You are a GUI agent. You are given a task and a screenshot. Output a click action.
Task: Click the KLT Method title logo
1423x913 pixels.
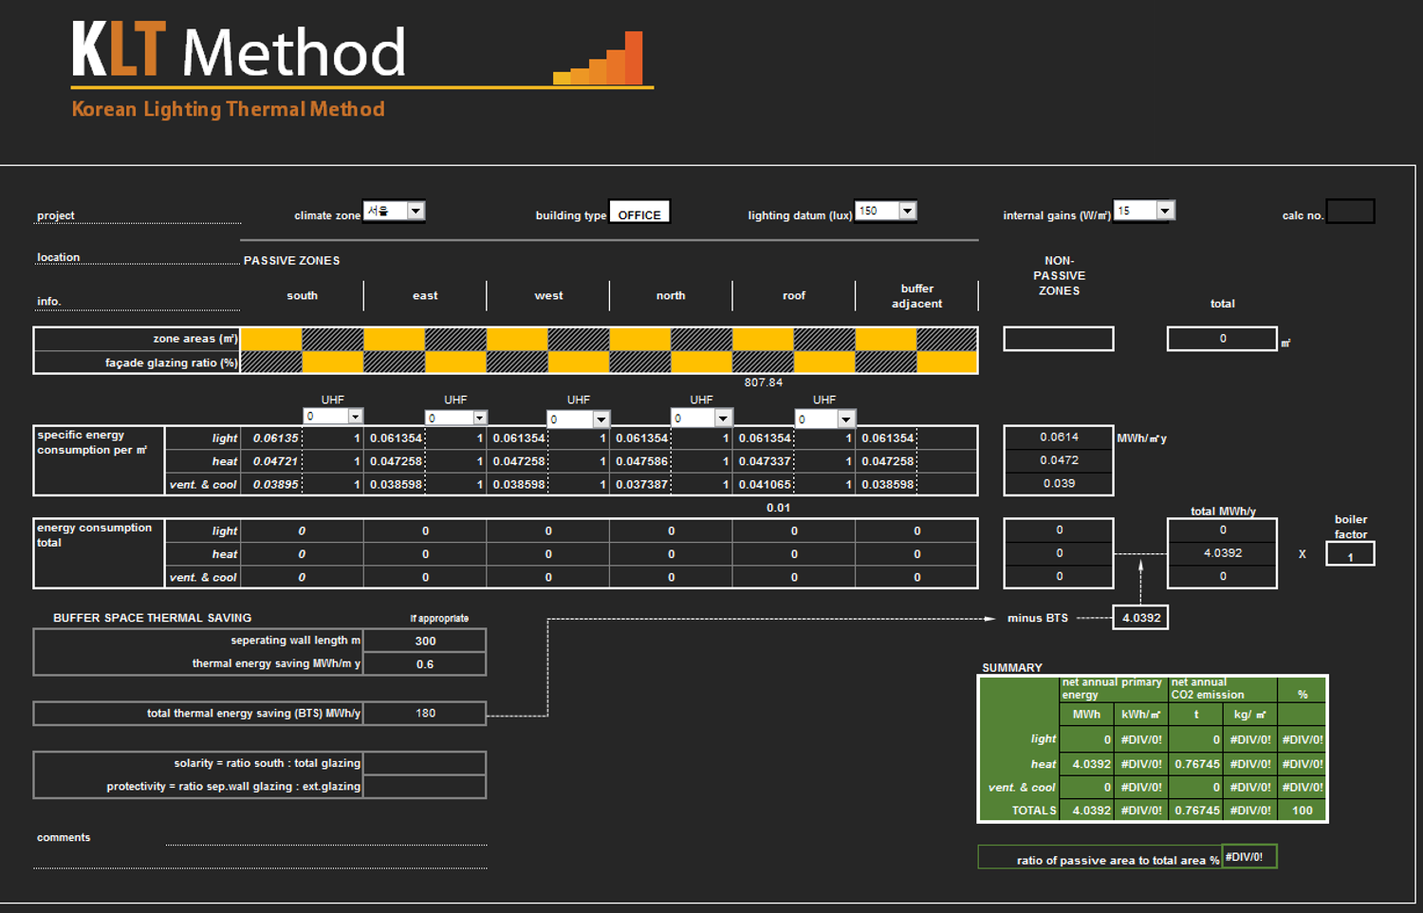(239, 51)
